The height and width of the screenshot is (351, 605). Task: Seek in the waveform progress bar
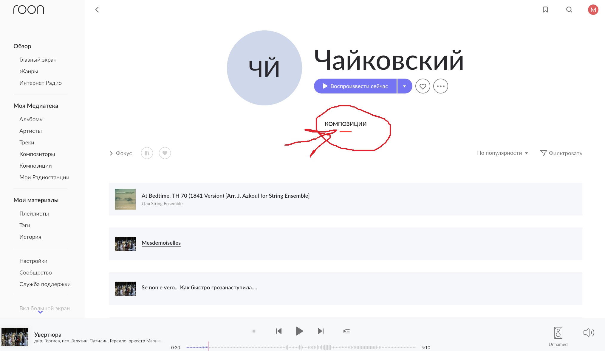coord(301,347)
